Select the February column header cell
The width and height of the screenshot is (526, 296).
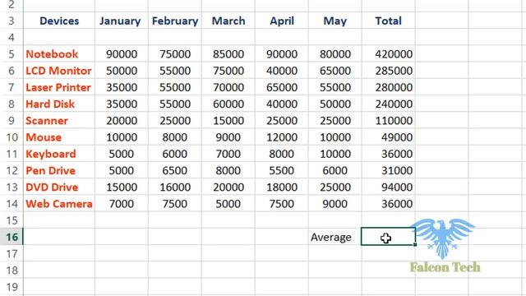click(x=175, y=21)
